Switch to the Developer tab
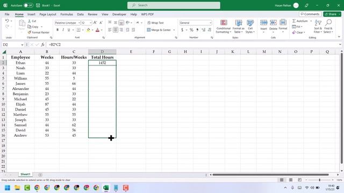344x193 pixels. tap(119, 14)
